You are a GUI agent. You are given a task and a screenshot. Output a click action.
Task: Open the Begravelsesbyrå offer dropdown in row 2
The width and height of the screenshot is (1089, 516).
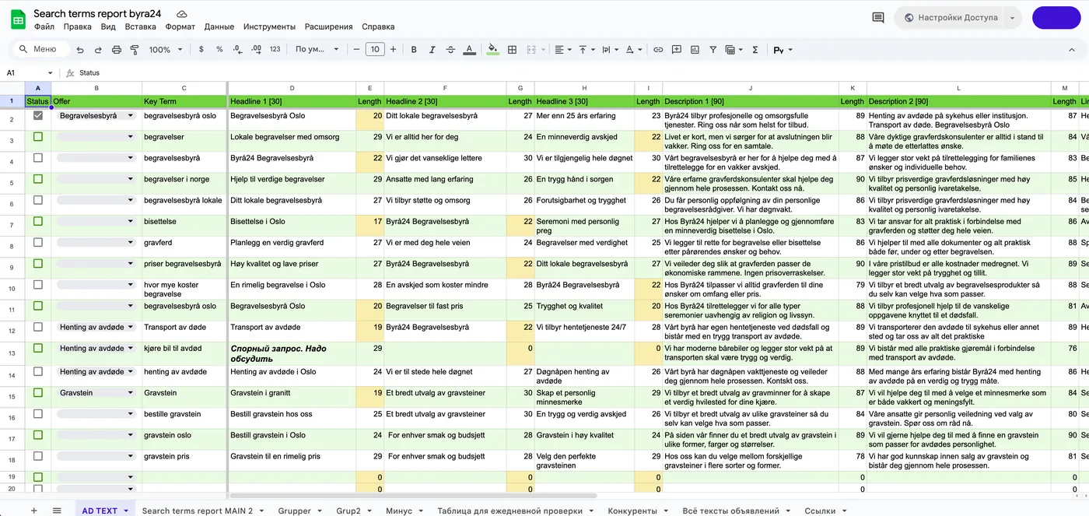(96, 116)
